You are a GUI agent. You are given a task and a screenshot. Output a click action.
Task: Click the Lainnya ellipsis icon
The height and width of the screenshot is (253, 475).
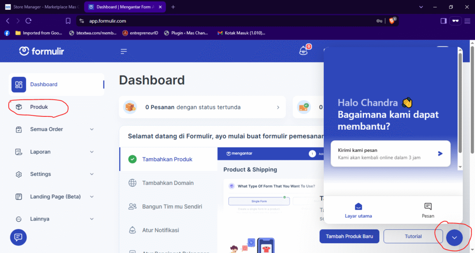19,219
